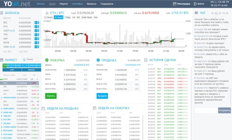Click the plus deposit icon for USDC balance
This screenshot has width=232, height=140.
pos(36,47)
